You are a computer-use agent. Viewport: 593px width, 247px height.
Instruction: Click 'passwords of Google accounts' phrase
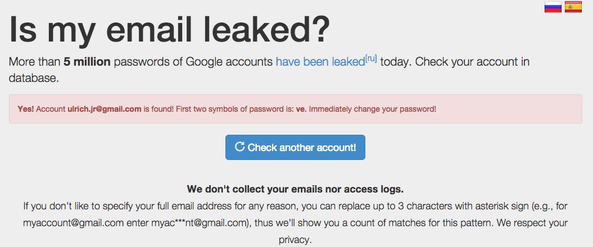point(193,62)
